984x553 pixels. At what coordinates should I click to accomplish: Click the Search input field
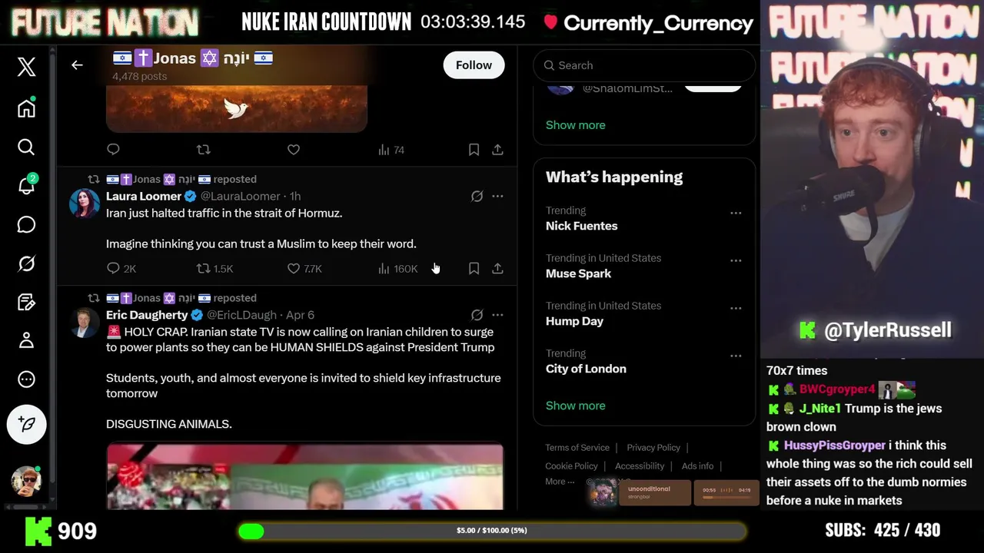point(644,65)
